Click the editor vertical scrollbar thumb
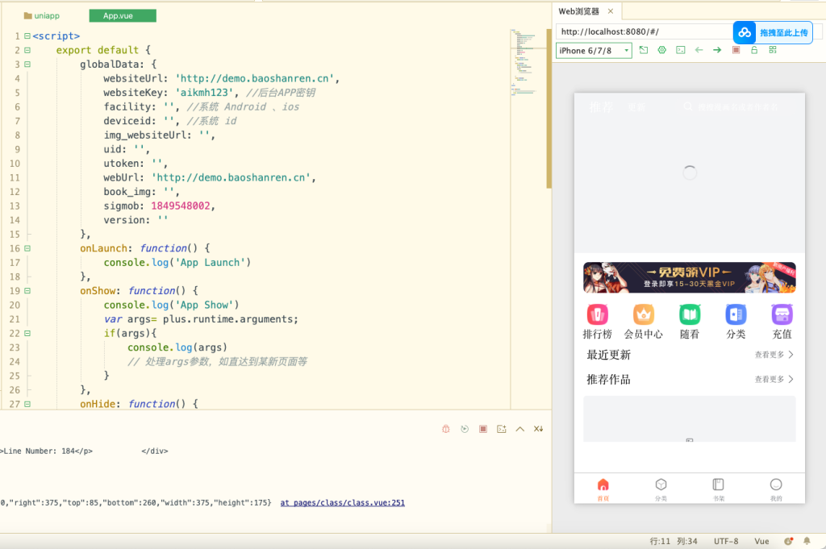The width and height of the screenshot is (826, 549). click(549, 109)
